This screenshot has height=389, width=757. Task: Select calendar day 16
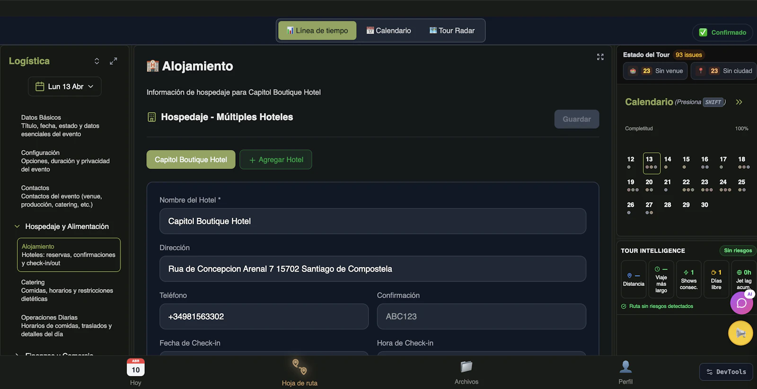point(704,163)
